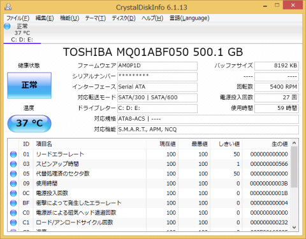Click the firmware field AM0P1D
This screenshot has width=306, height=239.
point(157,66)
